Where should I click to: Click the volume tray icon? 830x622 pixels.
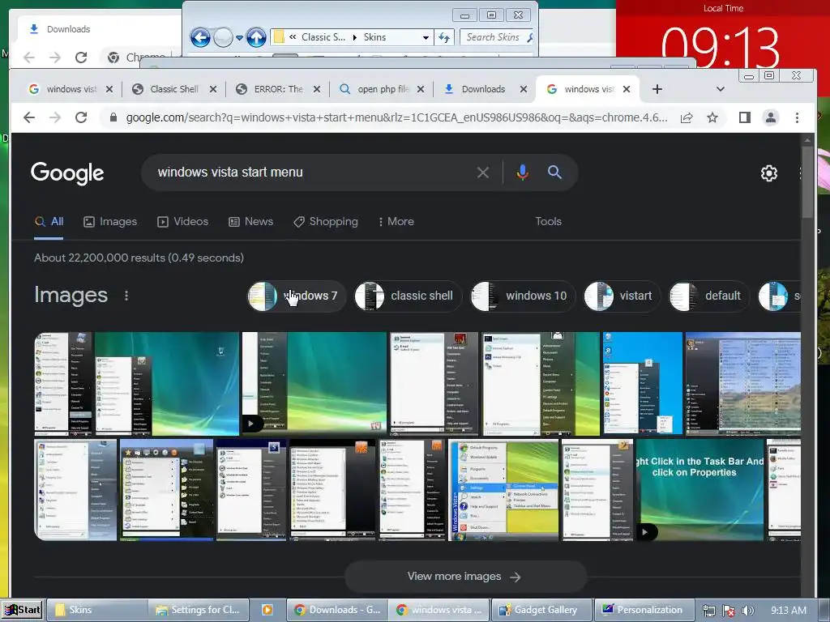tap(747, 611)
